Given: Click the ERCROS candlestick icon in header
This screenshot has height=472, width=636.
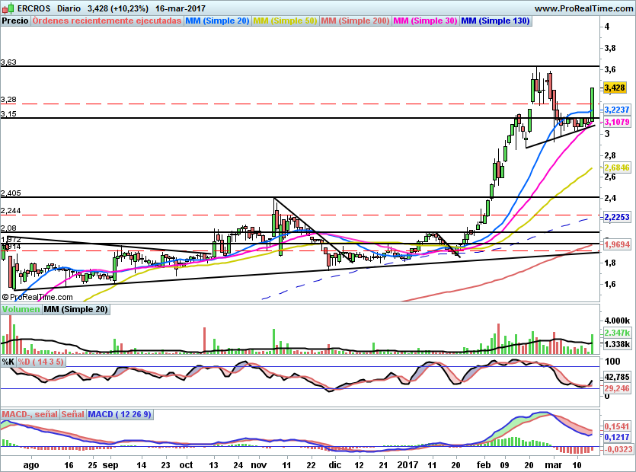Looking at the screenshot, I should (8, 8).
